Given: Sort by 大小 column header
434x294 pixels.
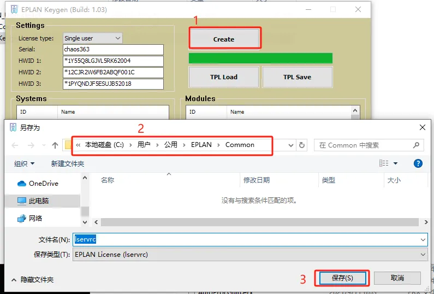Looking at the screenshot, I should click(x=406, y=180).
